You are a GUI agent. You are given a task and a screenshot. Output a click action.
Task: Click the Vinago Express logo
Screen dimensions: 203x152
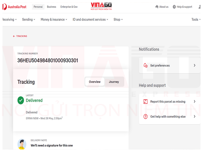click(x=101, y=6)
